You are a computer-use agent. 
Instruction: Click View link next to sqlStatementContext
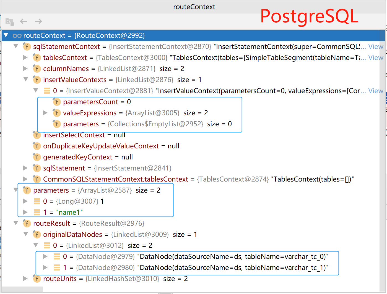(376, 46)
